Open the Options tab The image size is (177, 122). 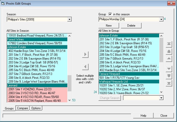click(x=36, y=108)
